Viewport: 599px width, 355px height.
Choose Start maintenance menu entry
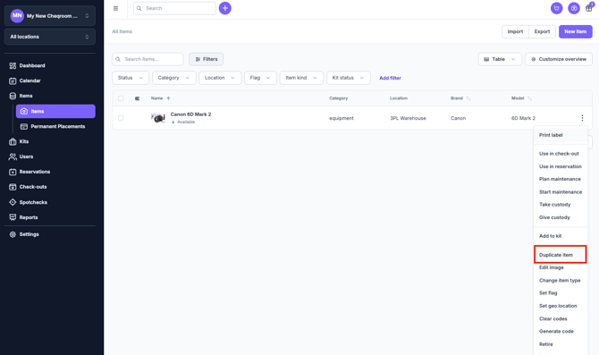(560, 192)
